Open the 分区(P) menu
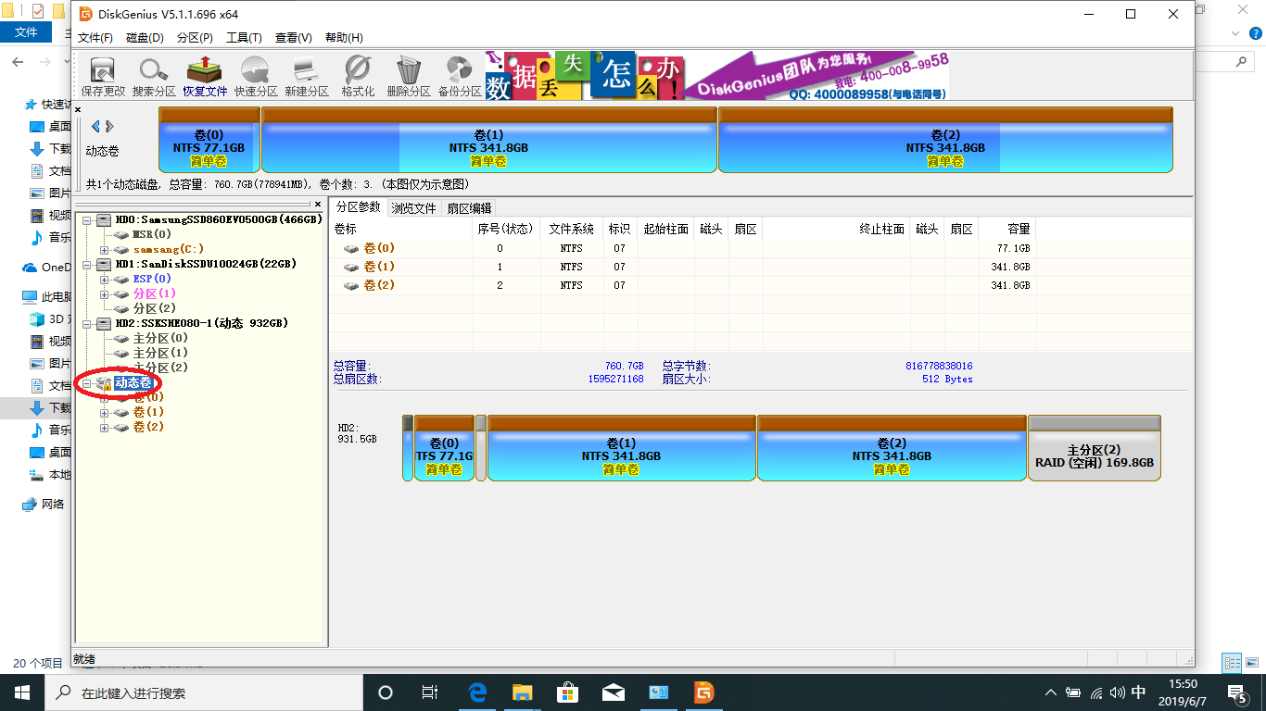Screen dimensions: 1266x711 tap(195, 38)
